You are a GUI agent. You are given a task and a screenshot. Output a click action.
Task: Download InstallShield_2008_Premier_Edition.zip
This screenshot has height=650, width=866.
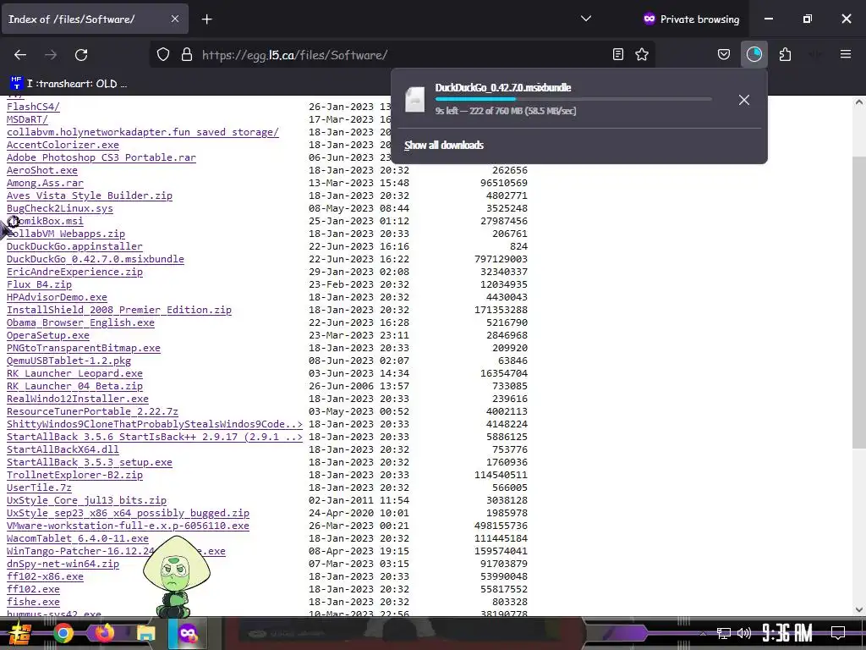[118, 310]
